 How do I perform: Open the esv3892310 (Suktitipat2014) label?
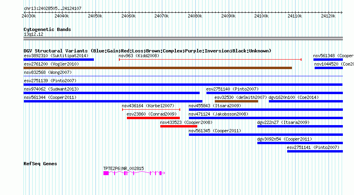click(x=56, y=56)
